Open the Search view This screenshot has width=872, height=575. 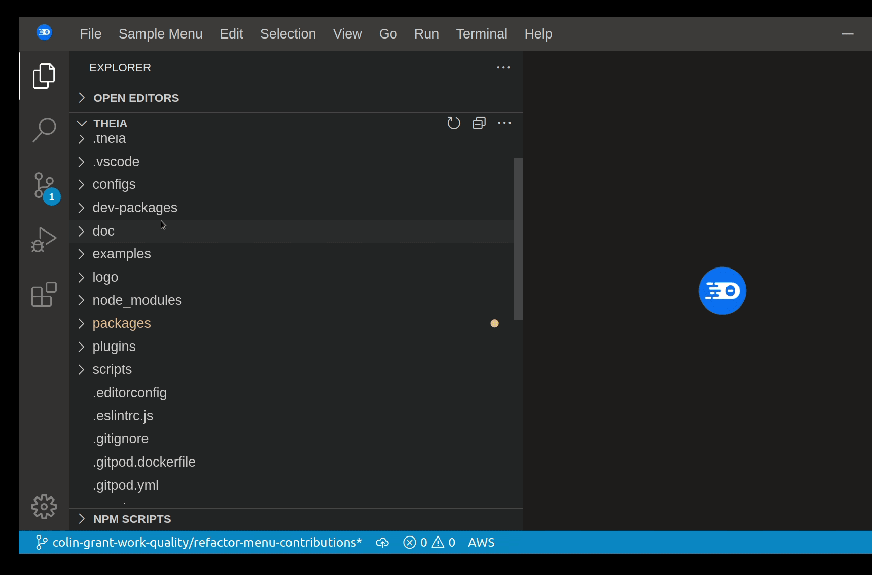pos(44,130)
